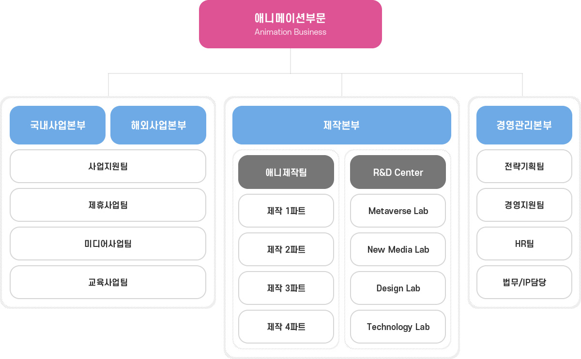Click the 제작본부 header box
Viewport: 581px width, 359px height.
click(342, 125)
